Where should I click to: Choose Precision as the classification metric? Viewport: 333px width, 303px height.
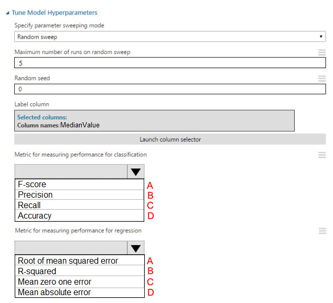click(x=79, y=195)
